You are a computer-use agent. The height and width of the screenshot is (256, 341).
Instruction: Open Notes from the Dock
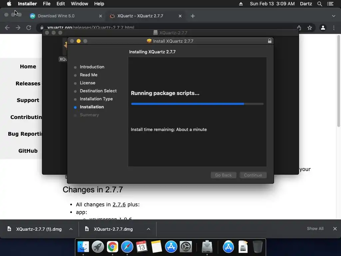157,247
